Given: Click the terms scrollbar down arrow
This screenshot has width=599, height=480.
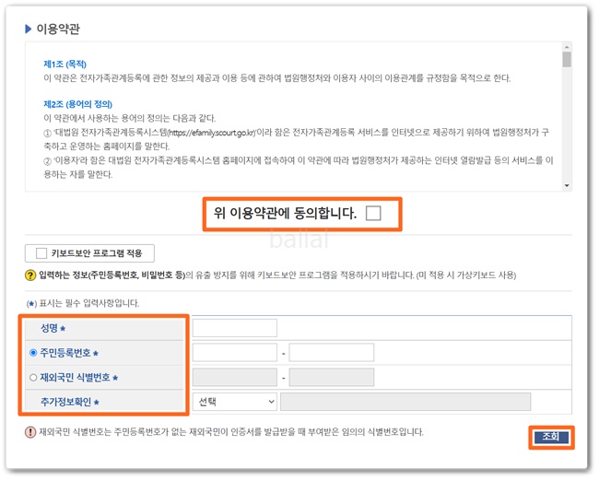Looking at the screenshot, I should pos(567,185).
